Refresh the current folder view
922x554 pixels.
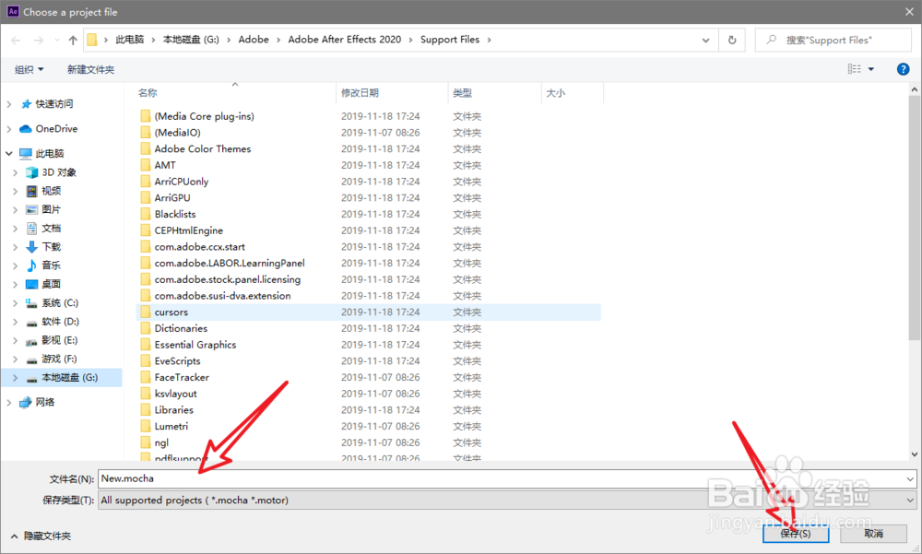(x=732, y=40)
